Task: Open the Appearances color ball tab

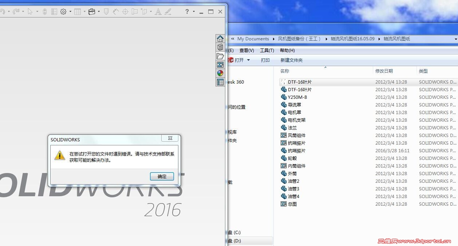Action: tap(220, 73)
